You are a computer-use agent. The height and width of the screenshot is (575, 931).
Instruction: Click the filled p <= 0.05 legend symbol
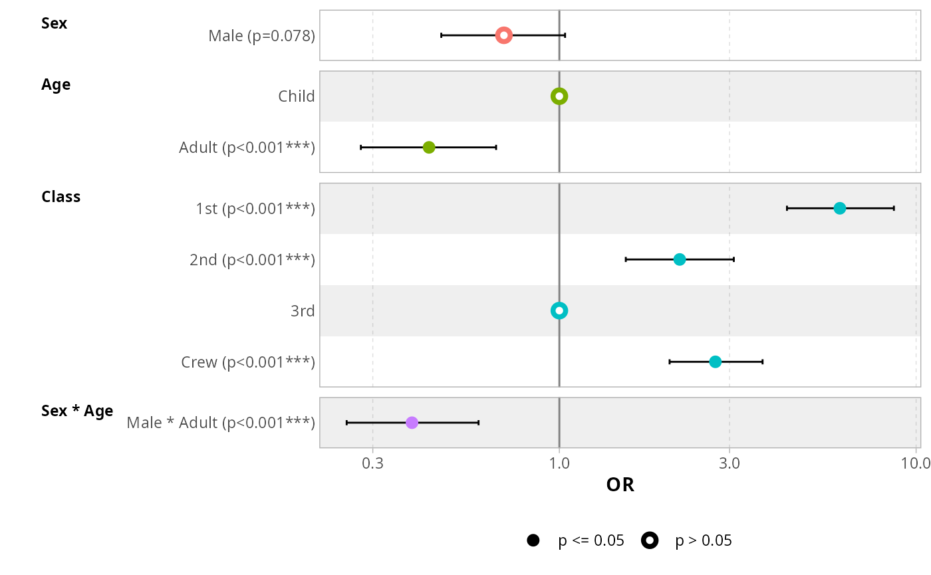533,540
